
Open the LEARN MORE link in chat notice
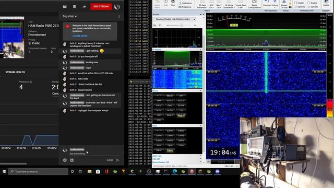(x=80, y=36)
